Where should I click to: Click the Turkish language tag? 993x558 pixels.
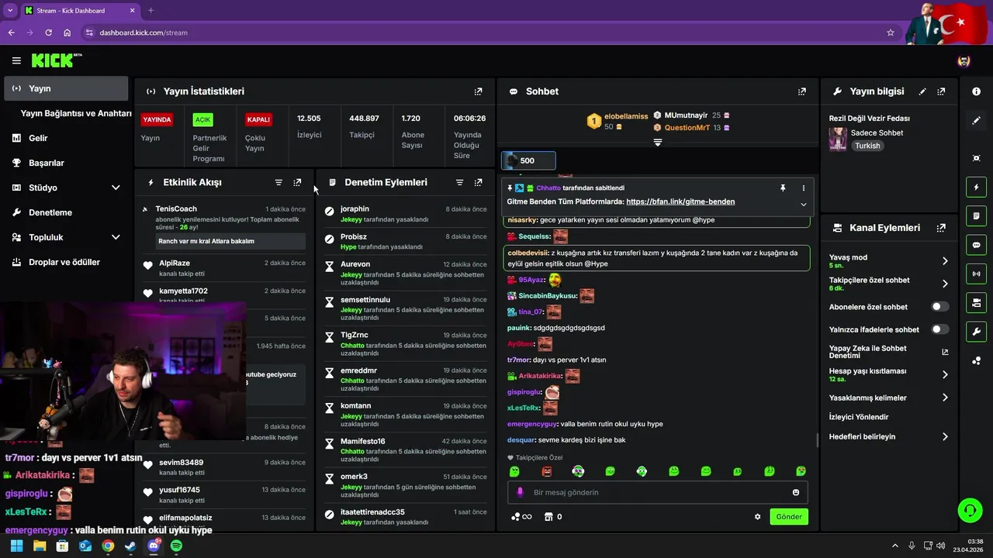point(867,146)
